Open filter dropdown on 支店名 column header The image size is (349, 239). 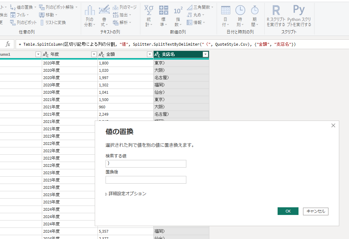[205, 54]
